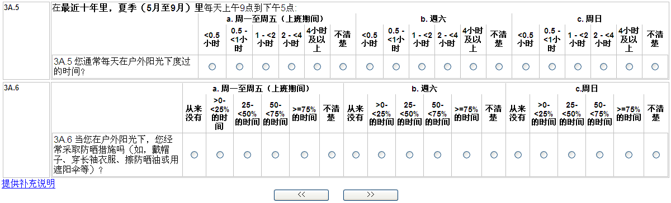This screenshot has height=203, width=671.
Task: Pick Saturday 0.5-<1小时 radio for 3A.5
Action: (396, 67)
